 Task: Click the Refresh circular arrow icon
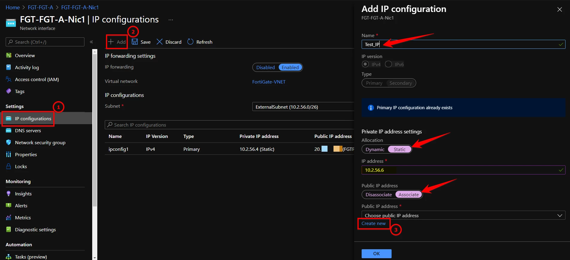(x=190, y=42)
